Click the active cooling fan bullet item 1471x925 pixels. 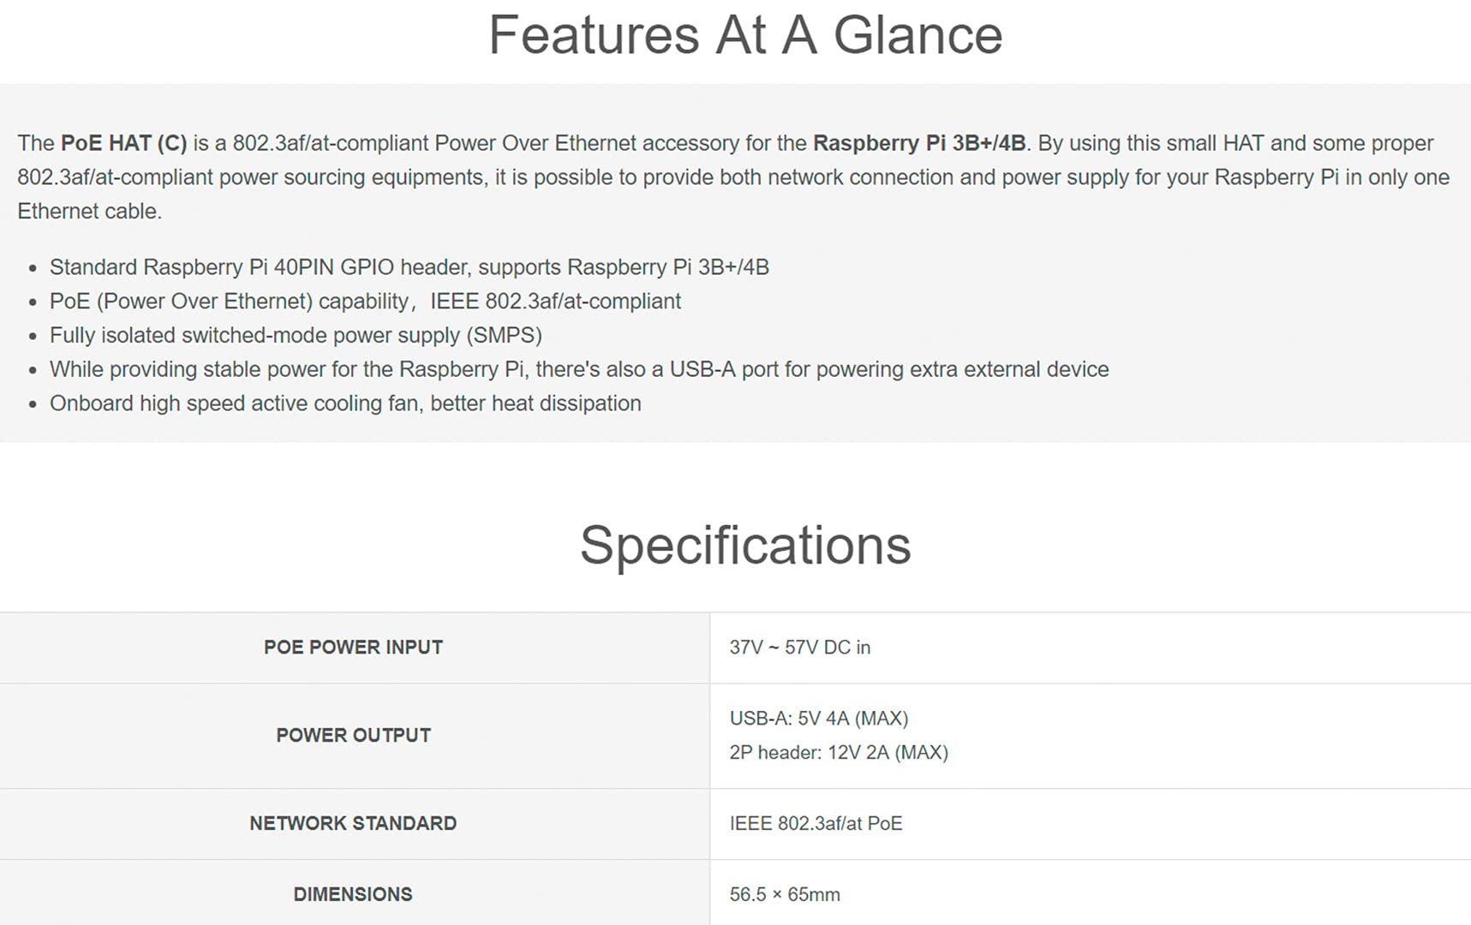pyautogui.click(x=345, y=403)
